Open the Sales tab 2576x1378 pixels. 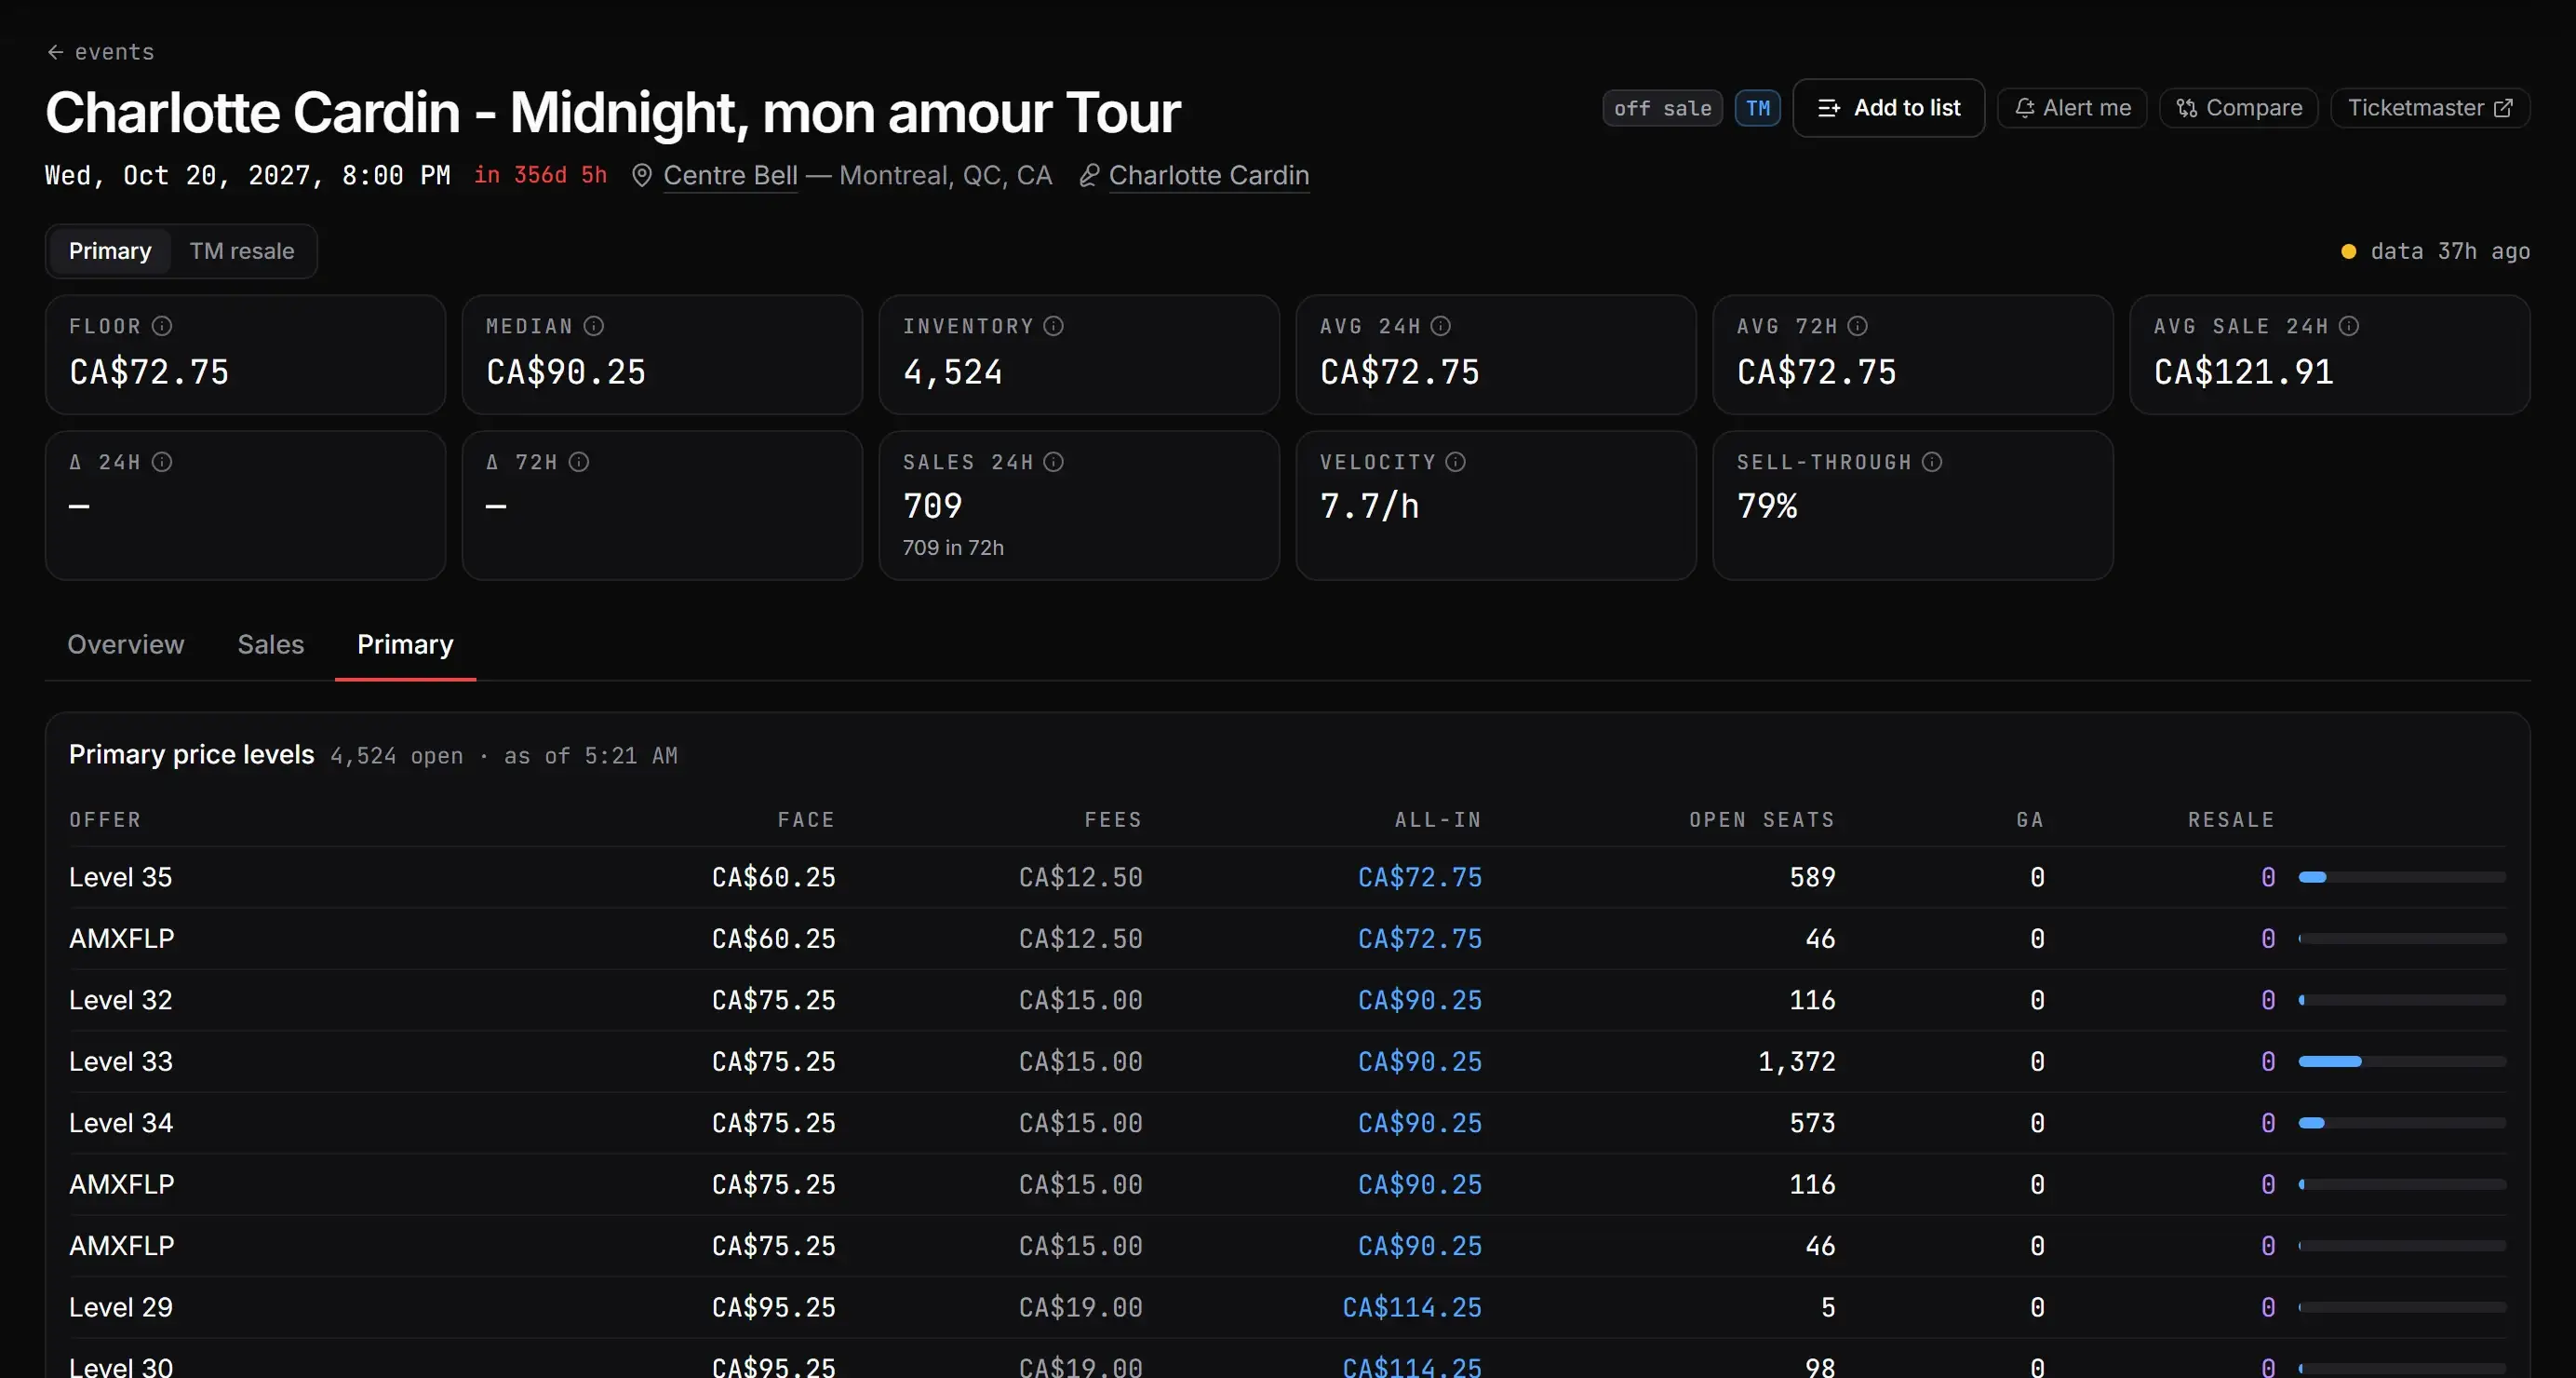click(x=271, y=644)
